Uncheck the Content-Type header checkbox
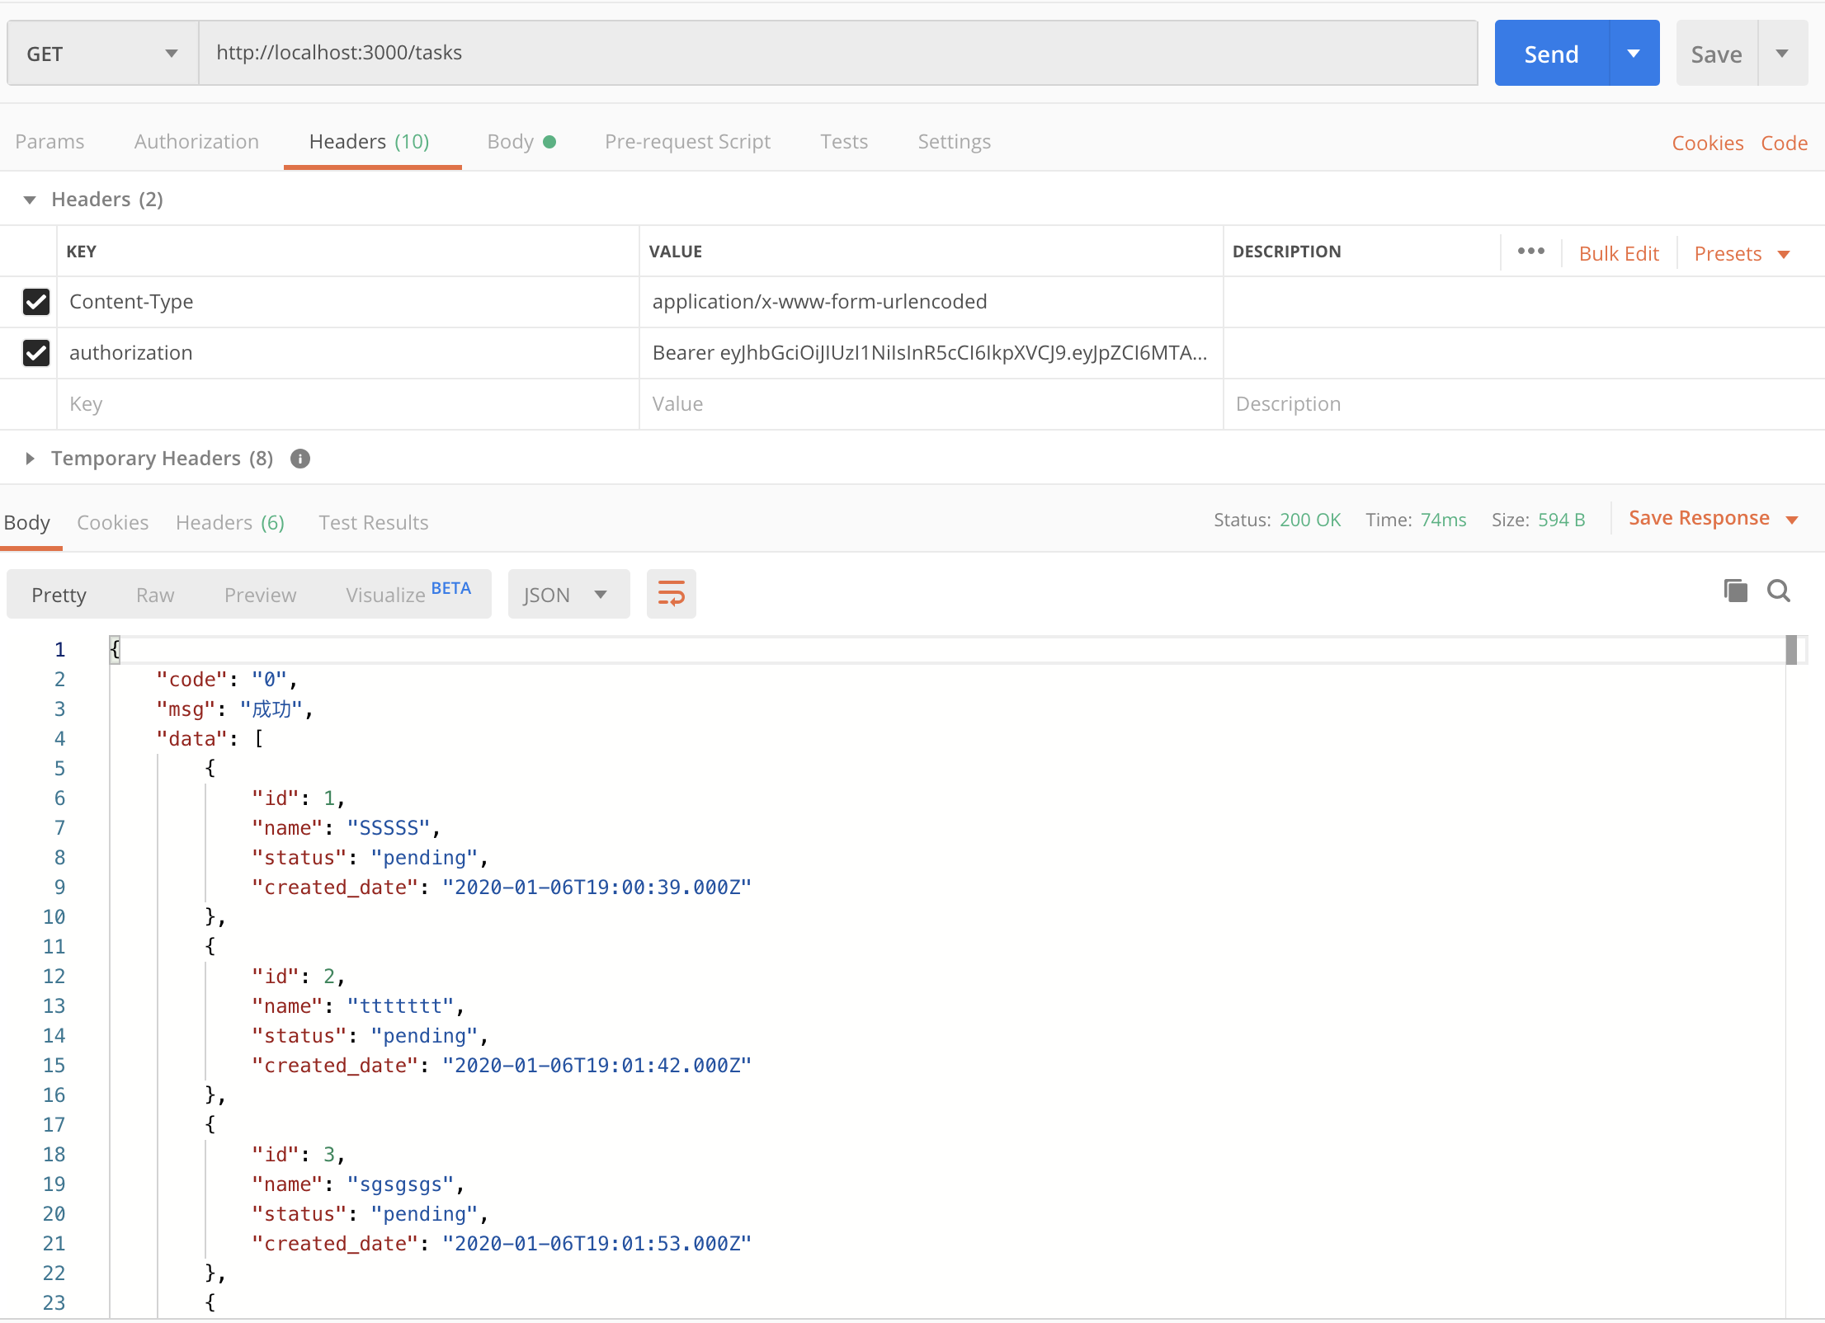 [x=36, y=302]
